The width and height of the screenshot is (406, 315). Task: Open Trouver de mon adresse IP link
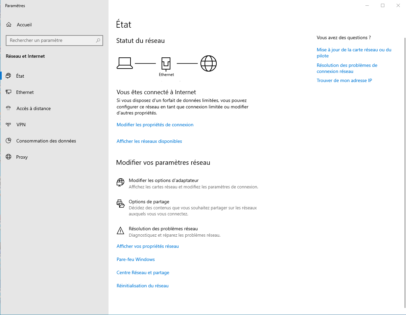(x=344, y=80)
